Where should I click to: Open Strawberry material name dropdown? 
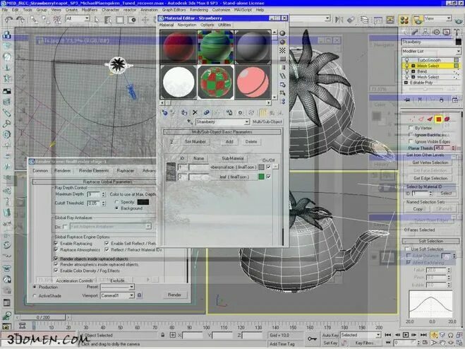coord(246,122)
